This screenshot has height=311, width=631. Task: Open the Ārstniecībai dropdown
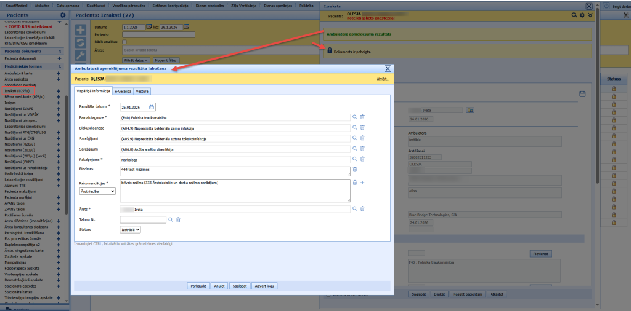click(x=98, y=191)
